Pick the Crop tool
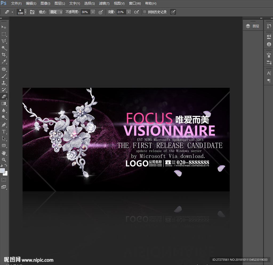The width and height of the screenshot is (273, 265). 4,55
